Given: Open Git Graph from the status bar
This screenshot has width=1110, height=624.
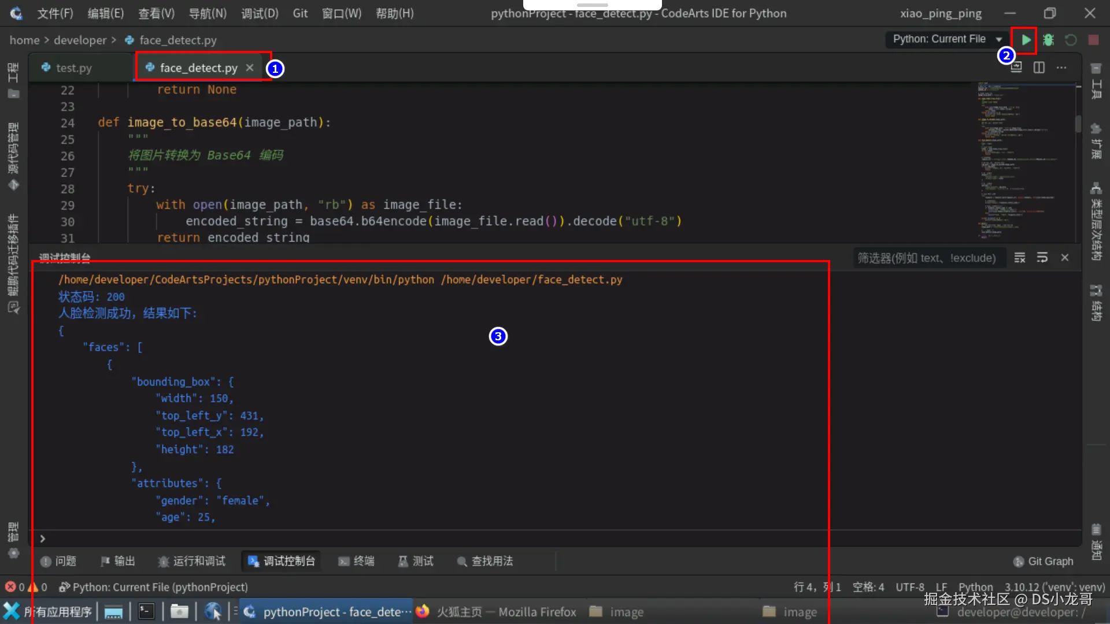Looking at the screenshot, I should pos(1044,561).
